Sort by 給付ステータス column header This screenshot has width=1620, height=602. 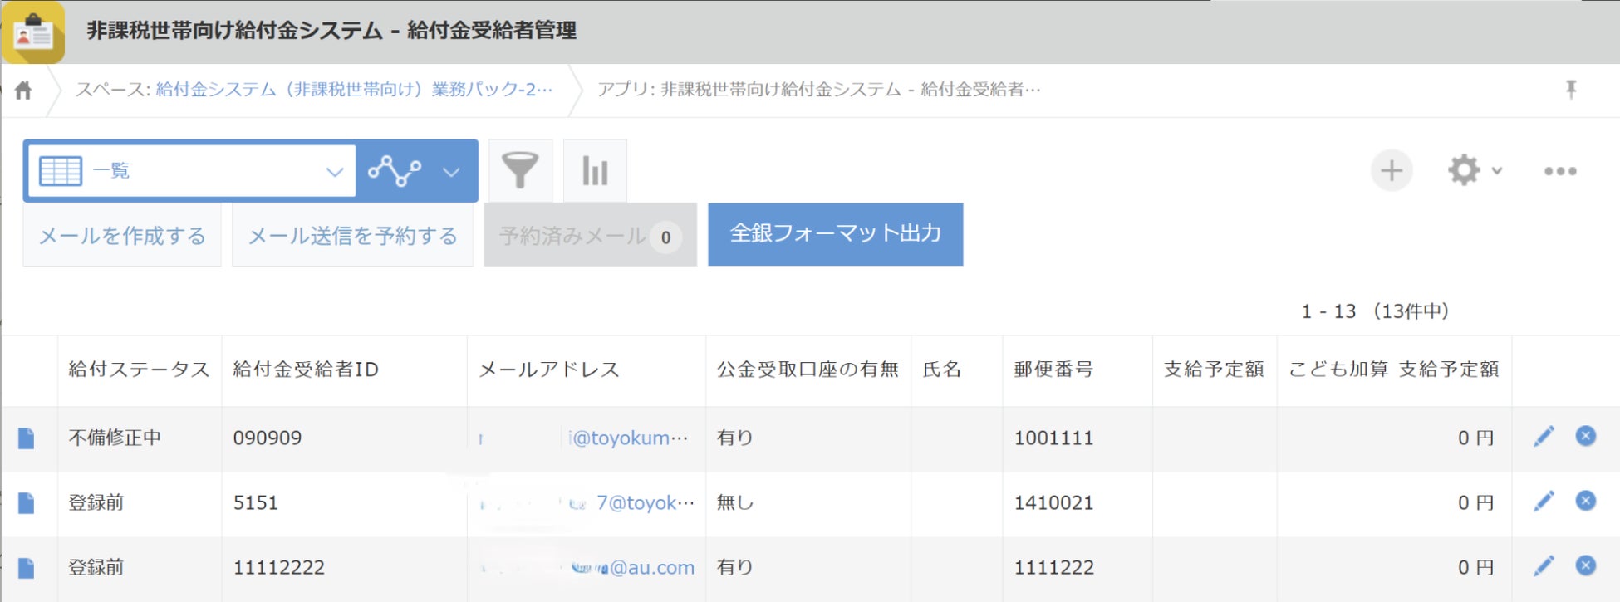[140, 370]
